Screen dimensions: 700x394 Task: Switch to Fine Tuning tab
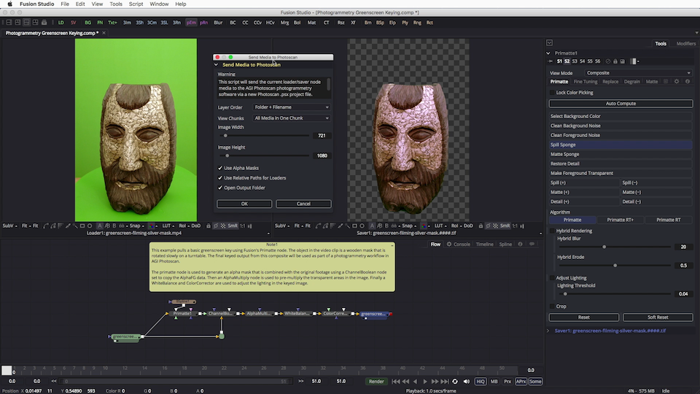click(586, 81)
